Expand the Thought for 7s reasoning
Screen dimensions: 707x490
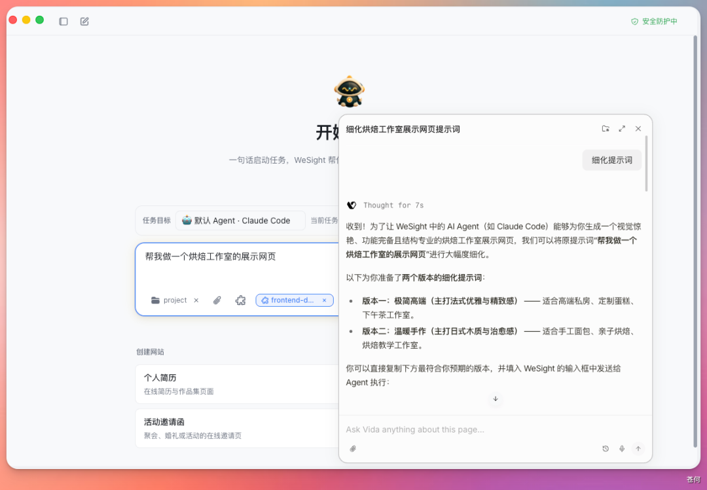393,205
